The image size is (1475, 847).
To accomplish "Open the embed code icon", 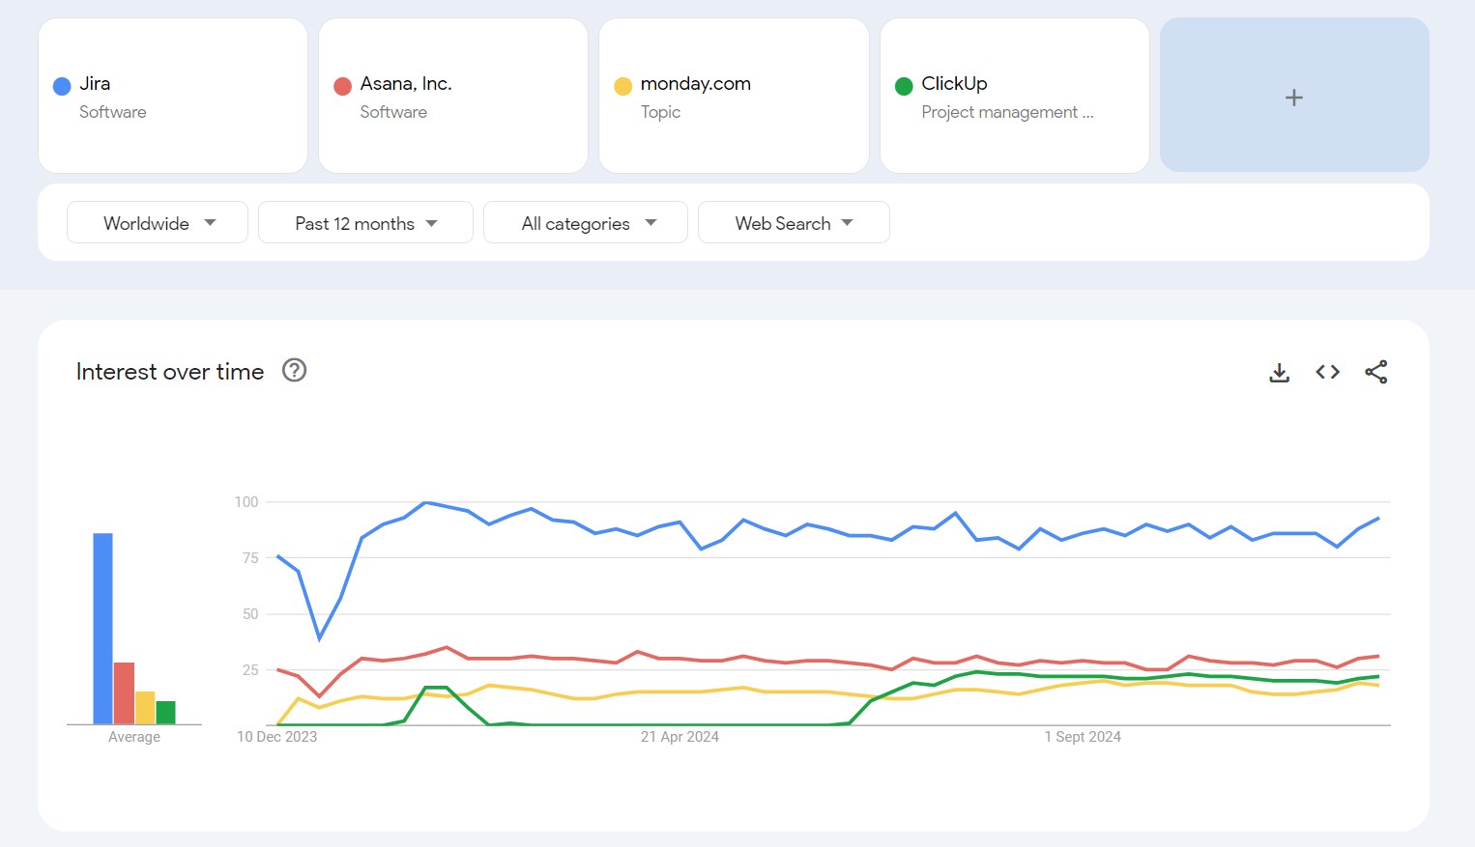I will 1327,372.
